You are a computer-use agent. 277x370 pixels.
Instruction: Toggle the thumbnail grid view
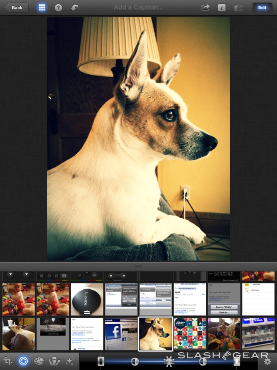[x=42, y=8]
